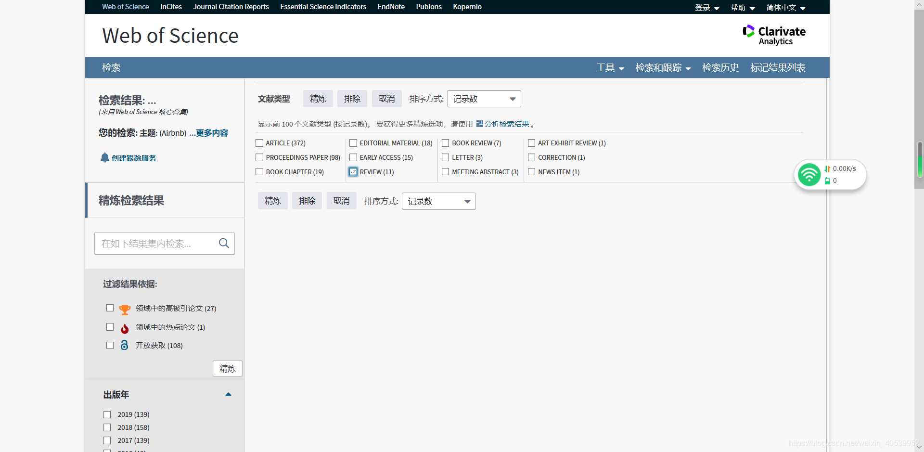
Task: Open the 简体中文 language dropdown
Action: click(786, 7)
